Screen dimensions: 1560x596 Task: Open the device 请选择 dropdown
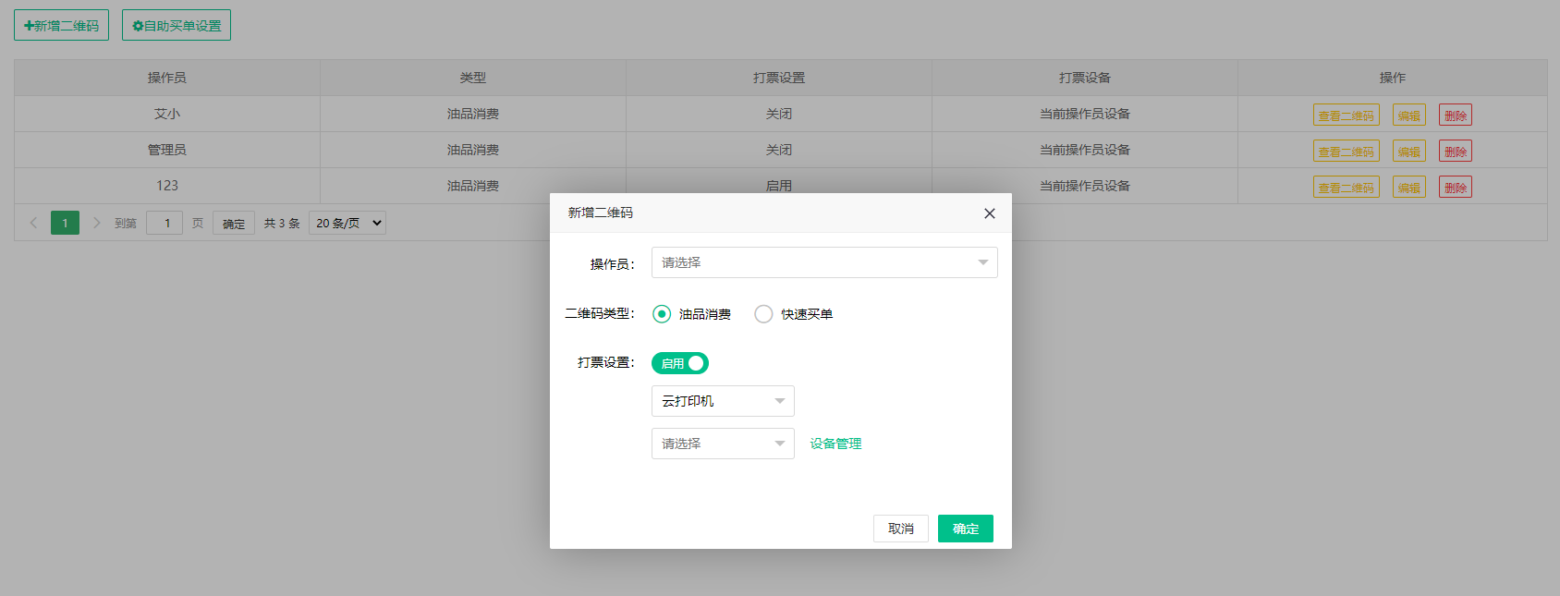[x=723, y=444]
